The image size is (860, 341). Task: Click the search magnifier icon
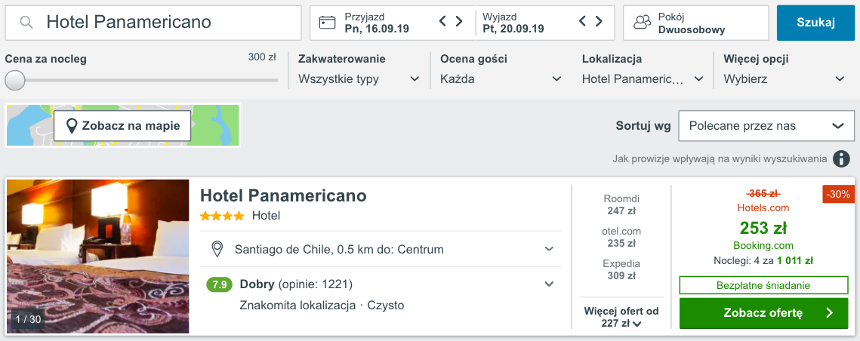pyautogui.click(x=26, y=23)
